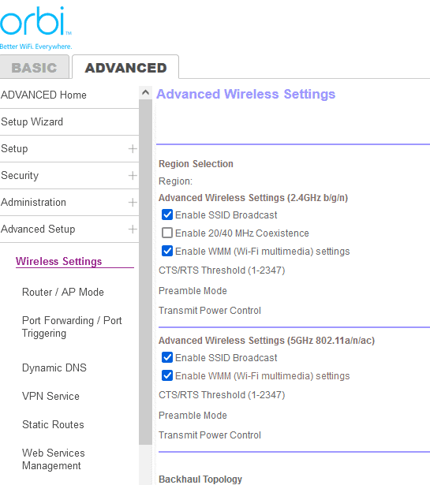Toggle 2.4GHz Enable WMM settings checkbox
430x485 pixels.
coord(167,251)
